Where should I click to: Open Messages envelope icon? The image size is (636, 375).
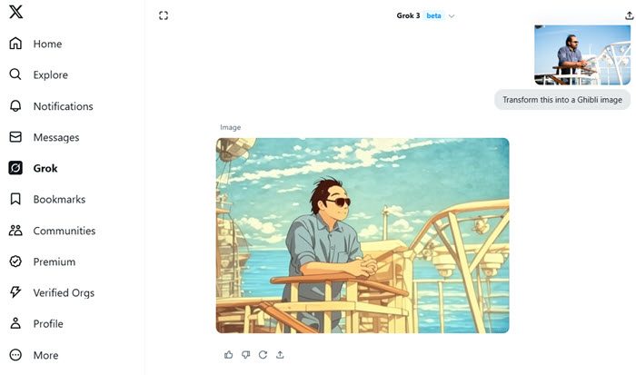[15, 137]
